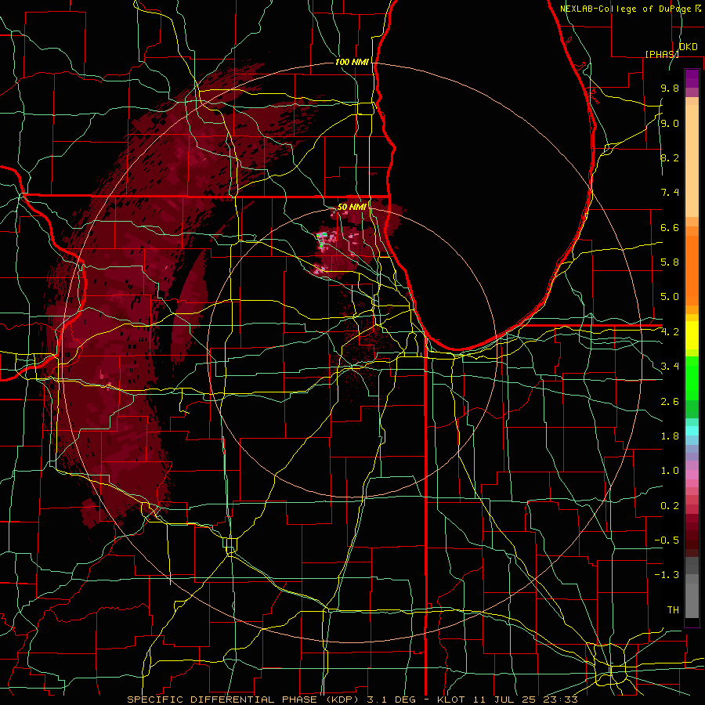Image resolution: width=705 pixels, height=705 pixels.
Task: Click the 9.8 value on the color scale
Action: (670, 88)
